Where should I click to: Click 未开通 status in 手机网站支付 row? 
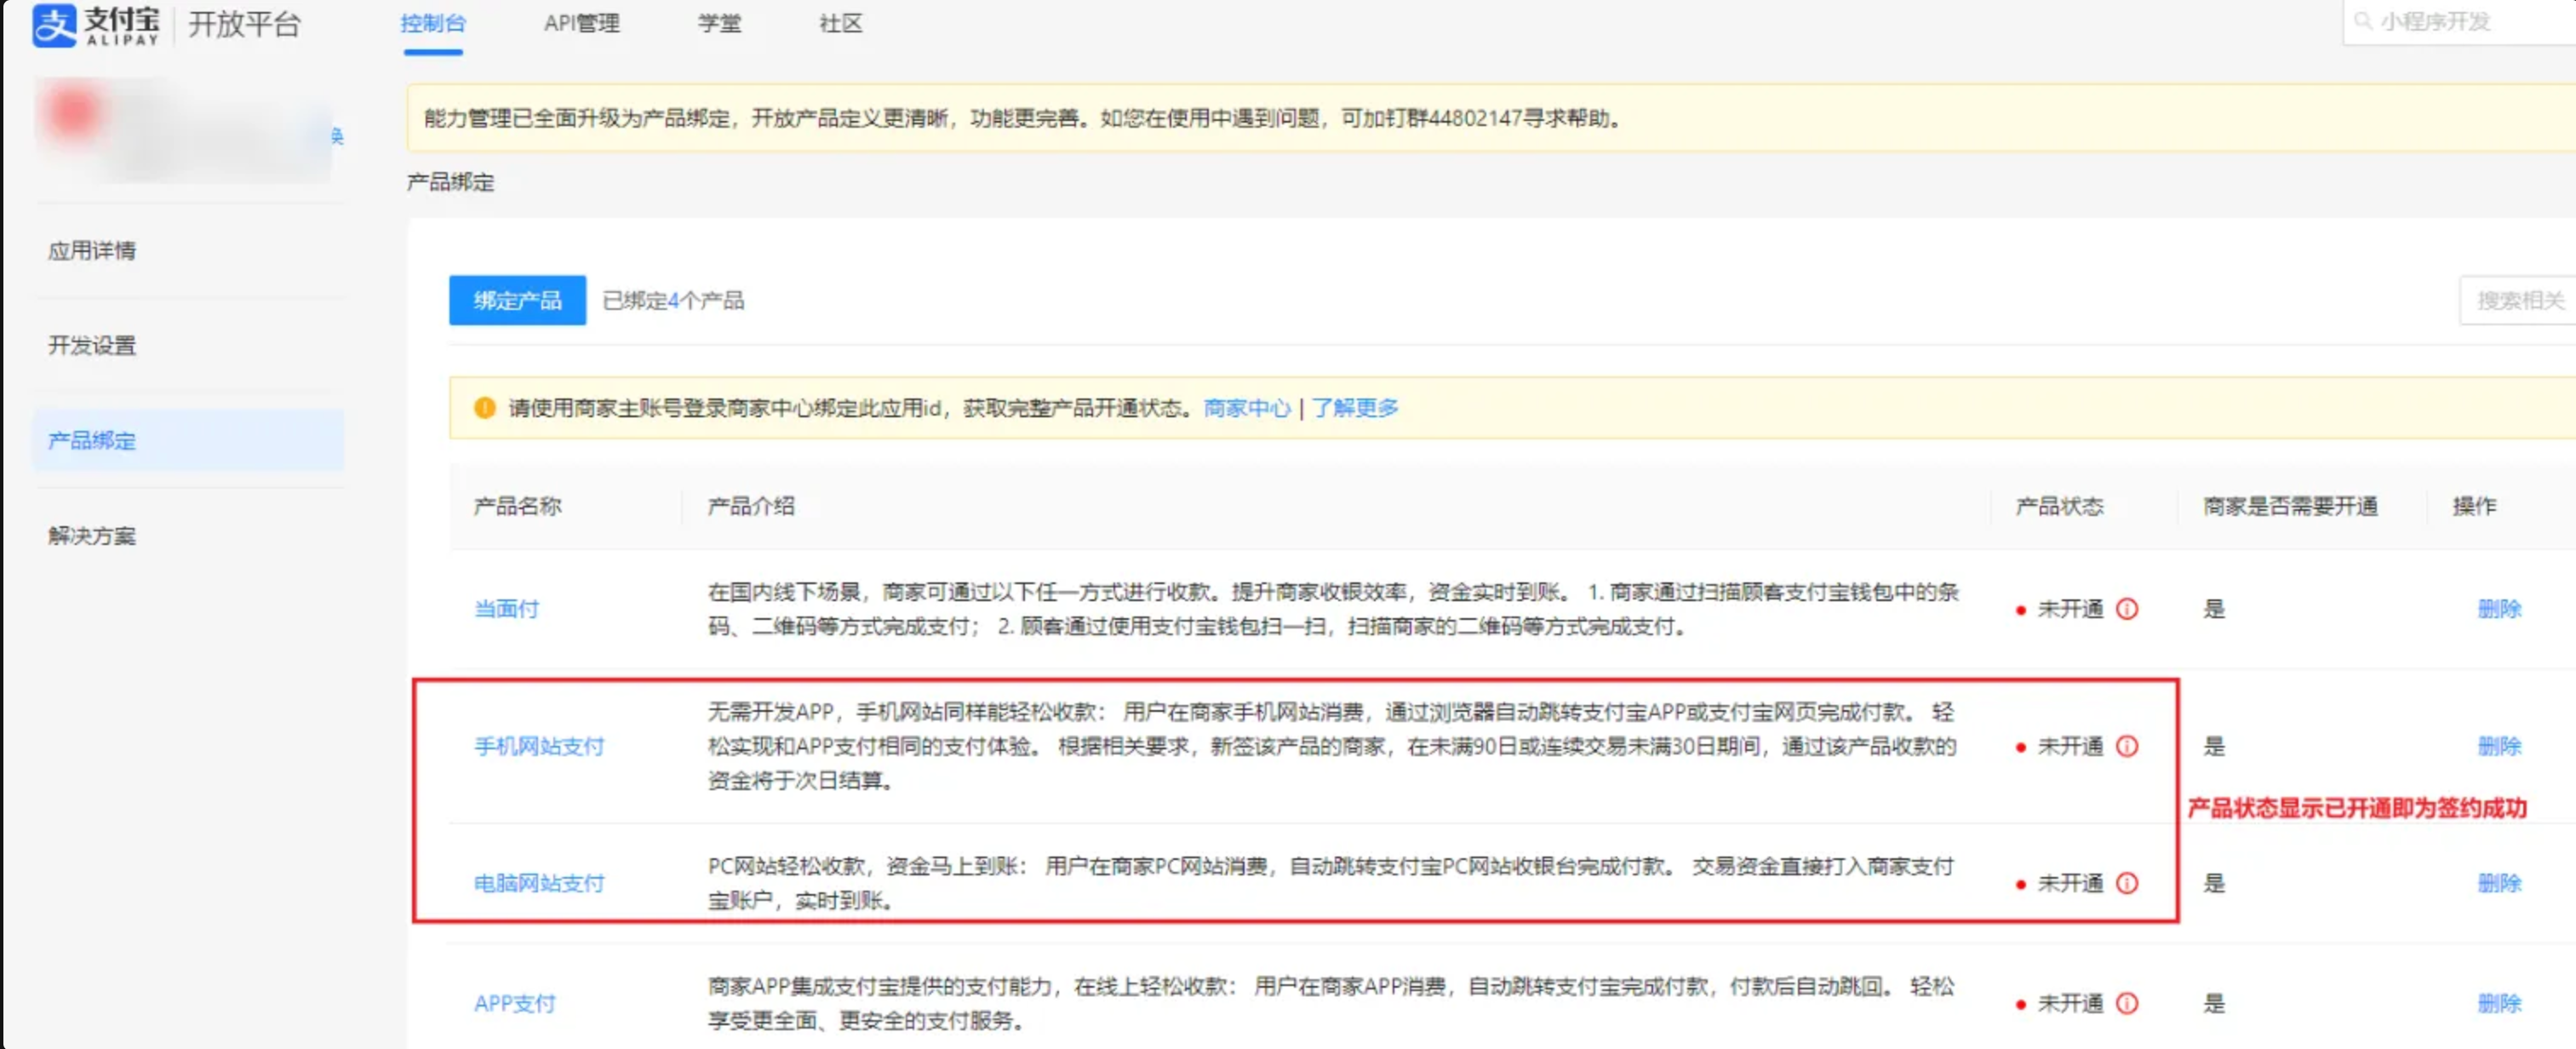click(x=2070, y=746)
